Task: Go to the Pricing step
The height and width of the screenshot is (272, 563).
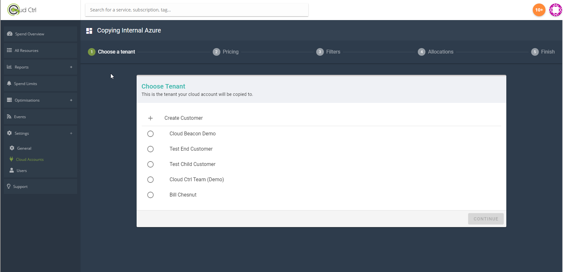Action: (x=226, y=52)
